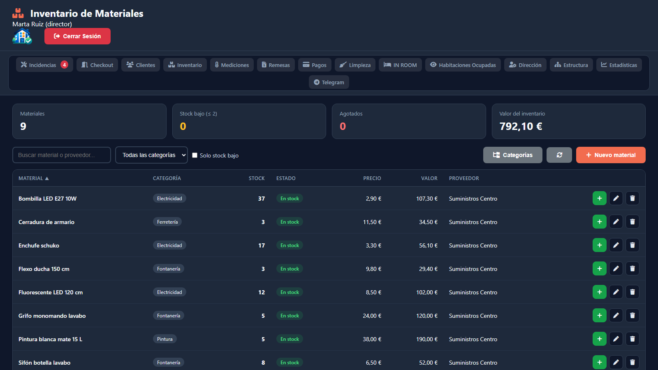Open the Dirección tab
658x370 pixels.
525,65
